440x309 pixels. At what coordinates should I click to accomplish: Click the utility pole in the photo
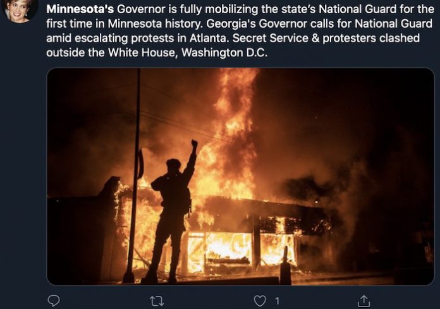[x=135, y=175]
